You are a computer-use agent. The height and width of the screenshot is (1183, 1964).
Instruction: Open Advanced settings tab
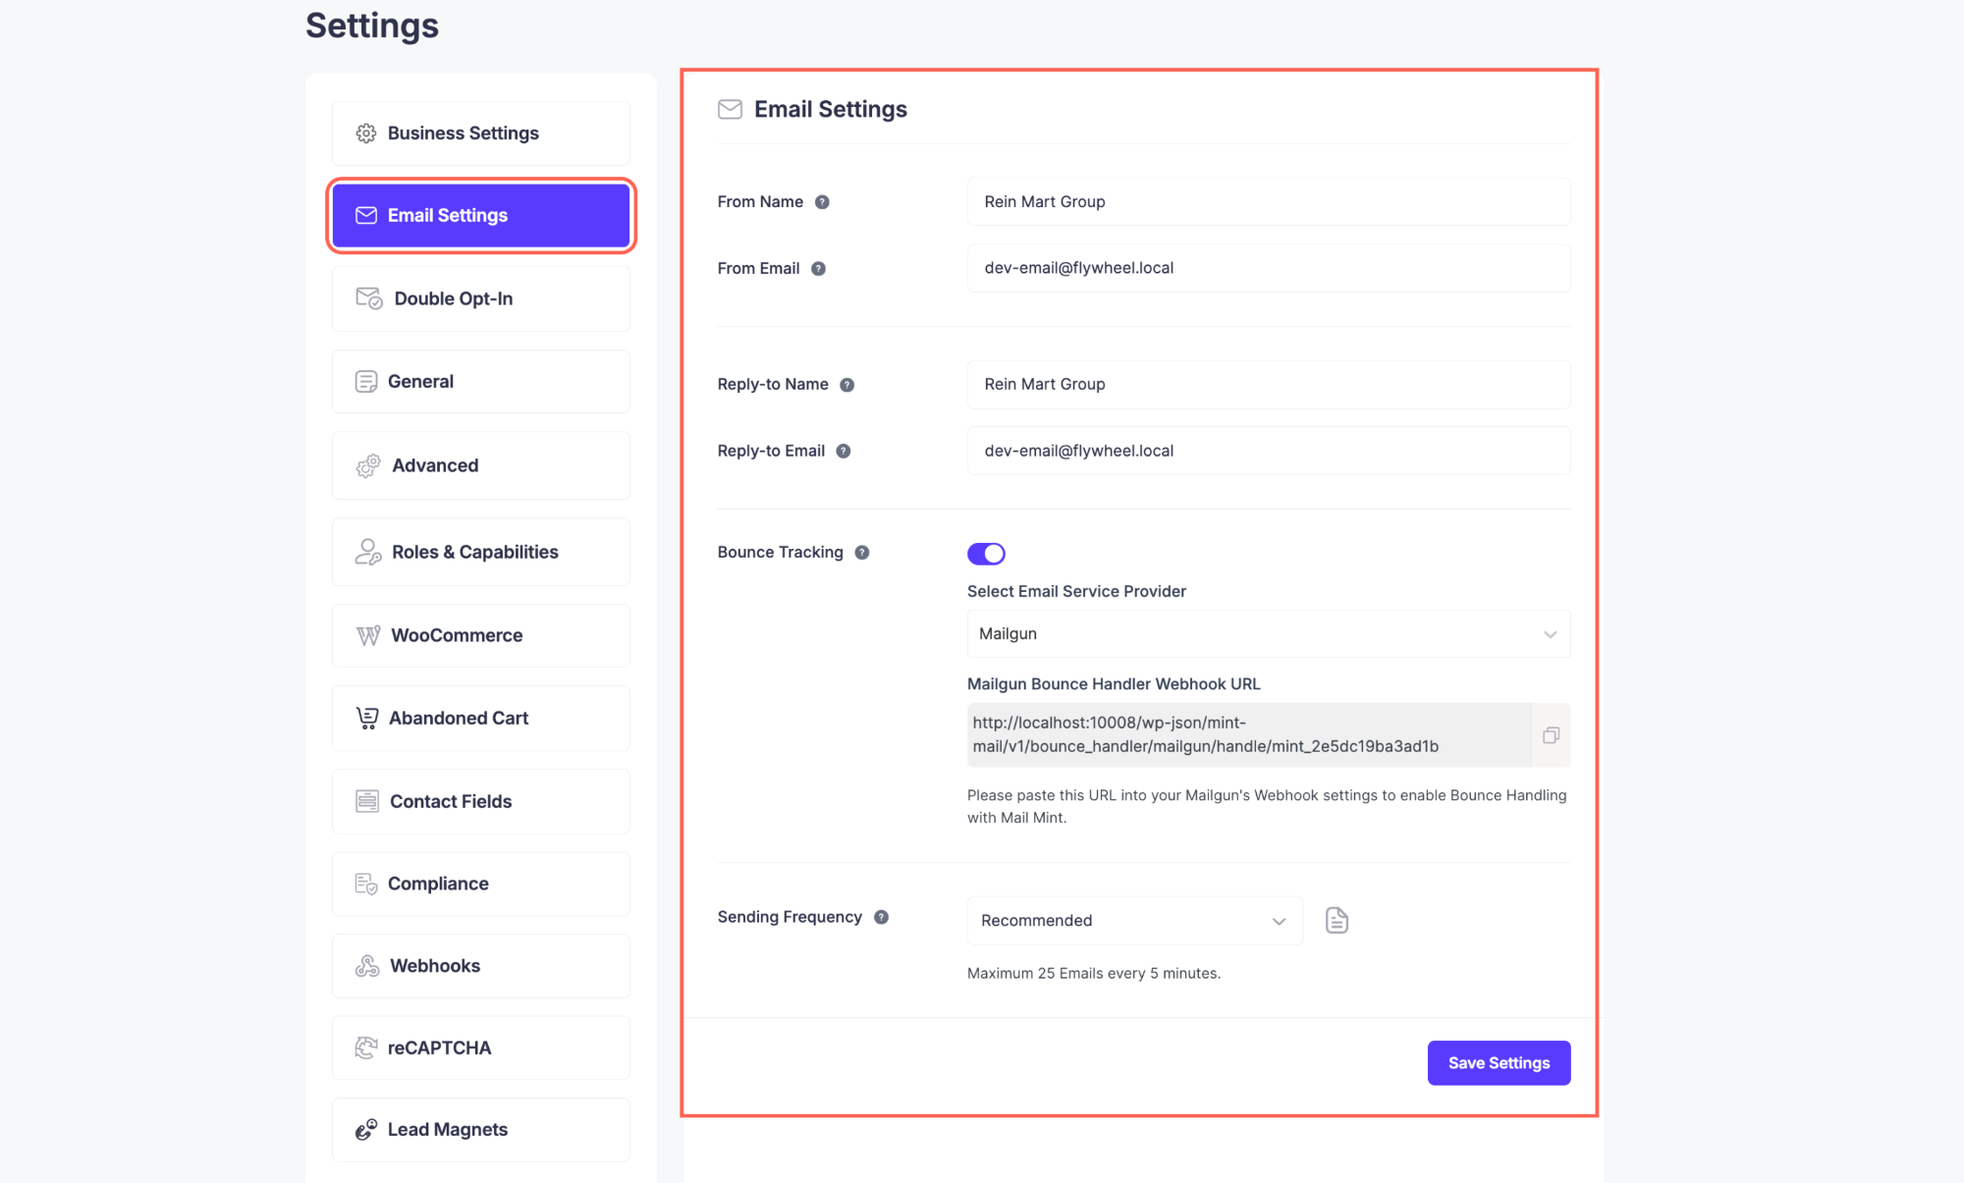481,465
